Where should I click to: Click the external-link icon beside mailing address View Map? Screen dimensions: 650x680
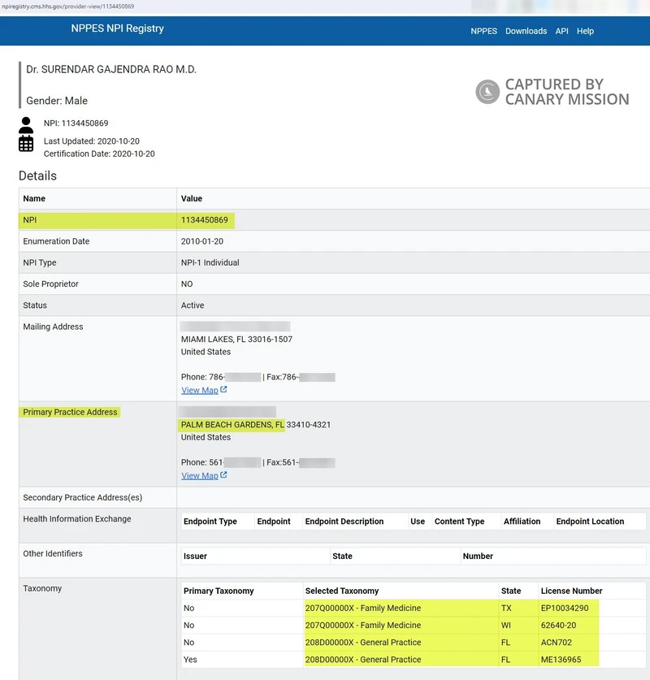(224, 389)
